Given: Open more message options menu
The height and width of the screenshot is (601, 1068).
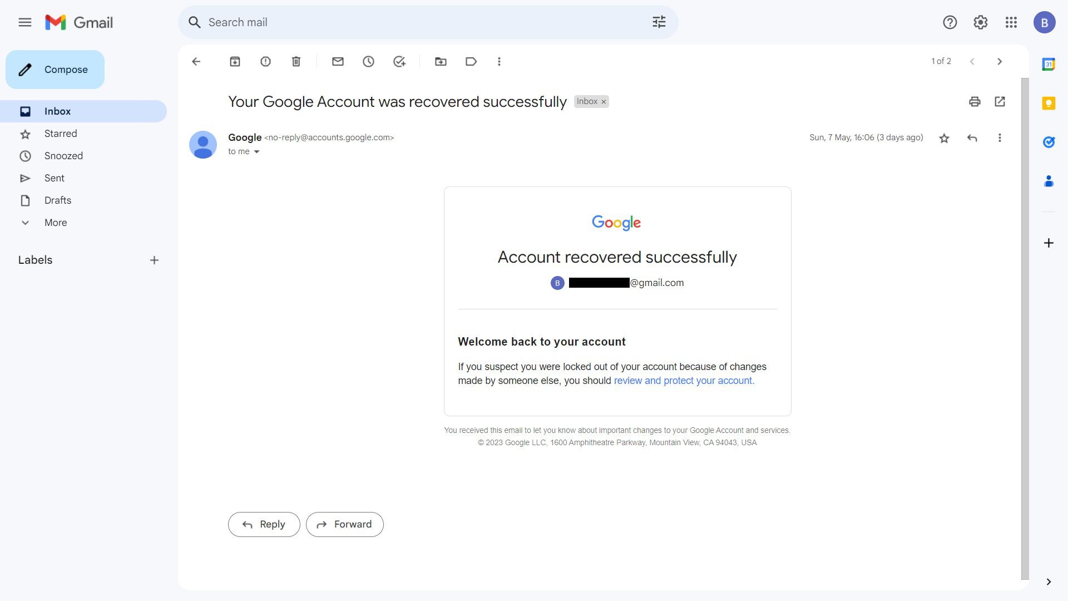Looking at the screenshot, I should tap(1000, 137).
